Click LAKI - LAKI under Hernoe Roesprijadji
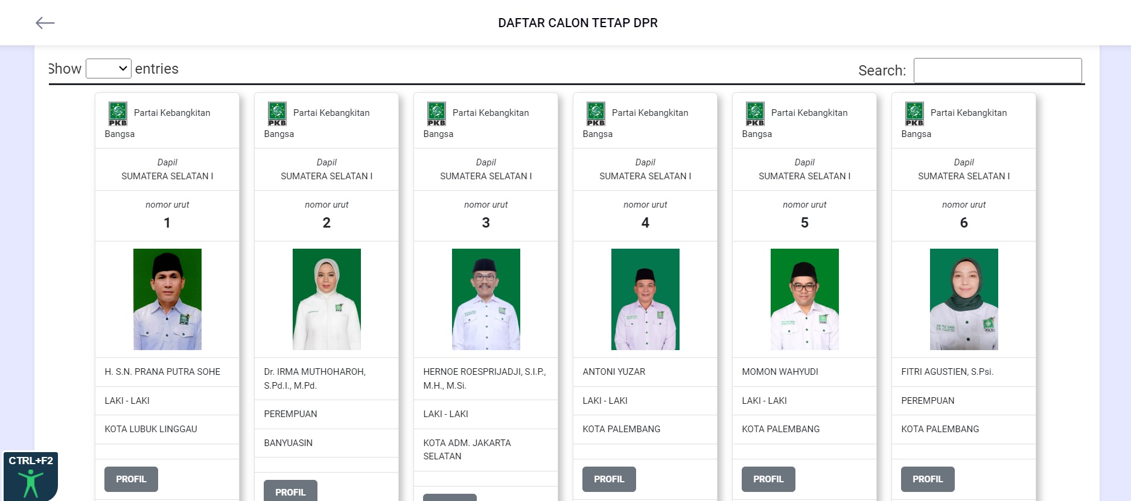 pyautogui.click(x=445, y=414)
